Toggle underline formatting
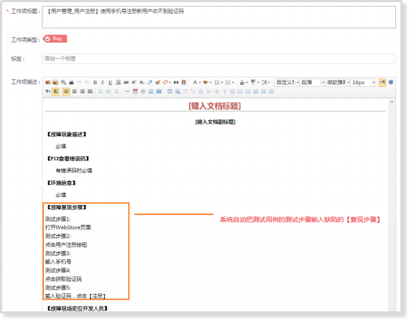Screen dimensions: 409x320 (110, 83)
